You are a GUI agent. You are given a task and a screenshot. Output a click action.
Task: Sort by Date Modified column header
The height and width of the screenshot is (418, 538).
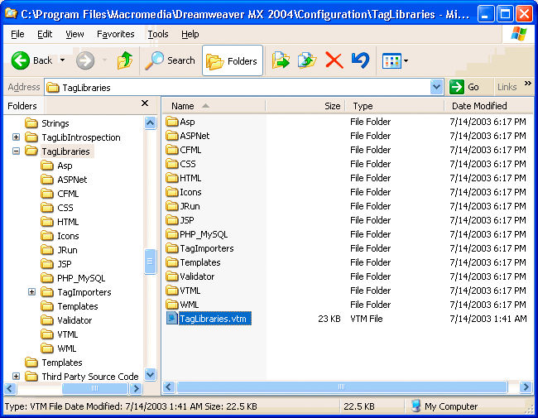coord(488,106)
